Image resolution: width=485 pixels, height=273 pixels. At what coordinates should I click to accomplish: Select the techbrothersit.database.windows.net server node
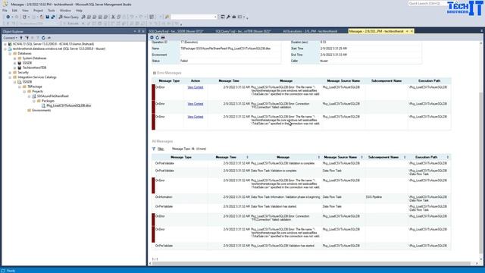click(x=59, y=49)
